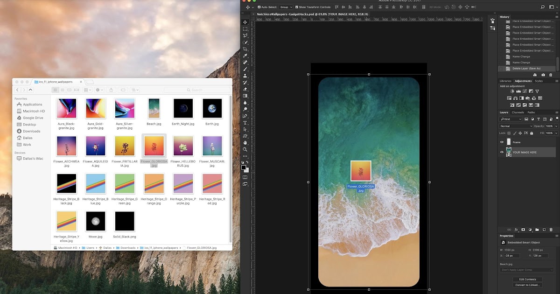Hide the Frame layer
Screen dimensions: 560x294
502,142
